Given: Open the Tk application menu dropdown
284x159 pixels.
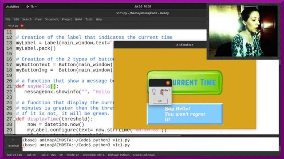Looking at the screenshot, I should 32,7.
